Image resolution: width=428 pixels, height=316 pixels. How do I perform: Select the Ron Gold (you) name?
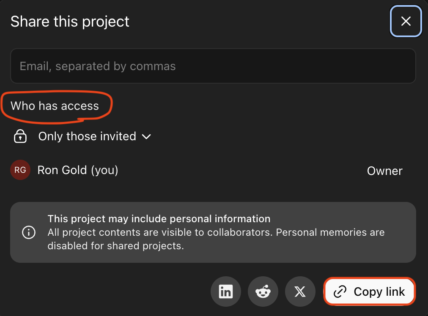[78, 170]
